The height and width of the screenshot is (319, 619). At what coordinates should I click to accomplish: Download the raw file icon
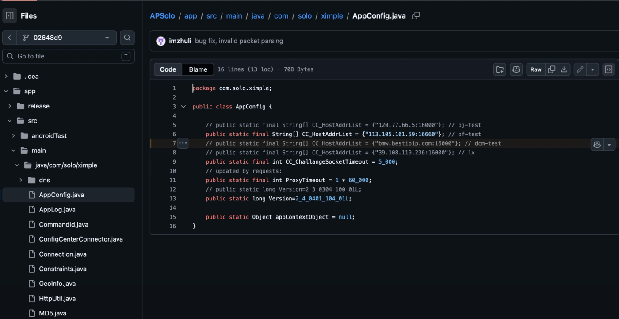[x=564, y=69]
